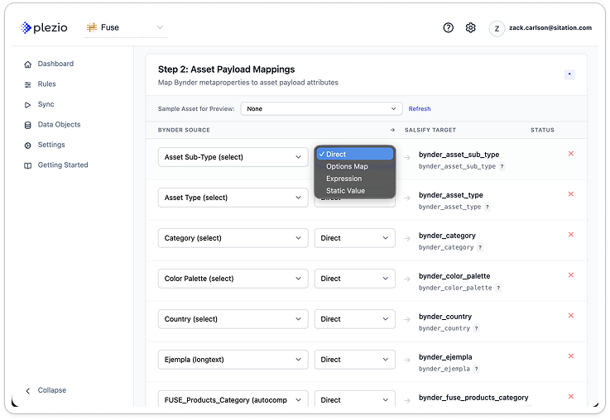Viewport: 610px width, 420px height.
Task: Click the dot button at Step 2 header
Action: (569, 74)
